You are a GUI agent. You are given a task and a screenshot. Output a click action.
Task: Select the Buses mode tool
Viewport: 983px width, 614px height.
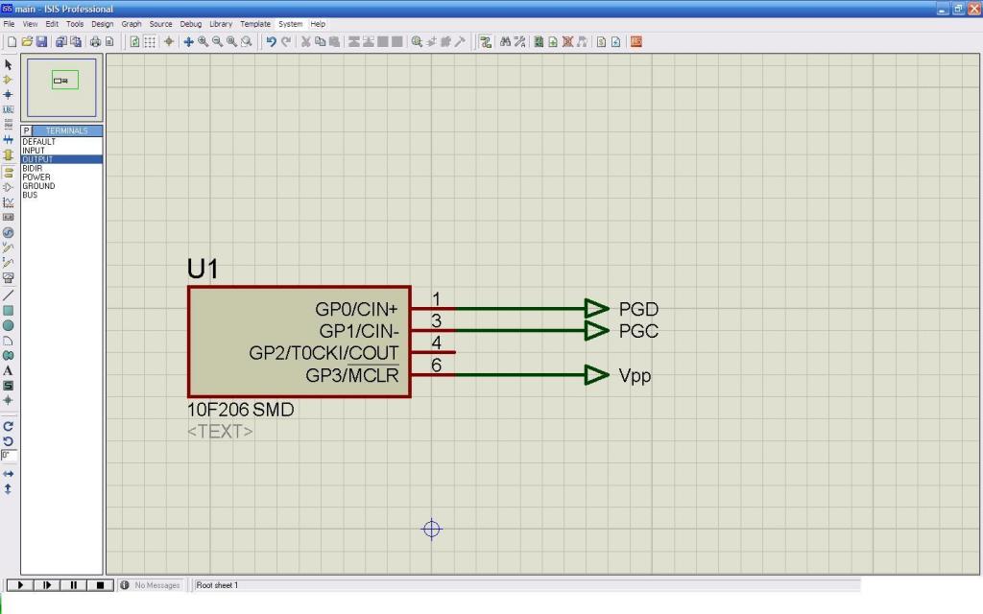click(x=8, y=140)
